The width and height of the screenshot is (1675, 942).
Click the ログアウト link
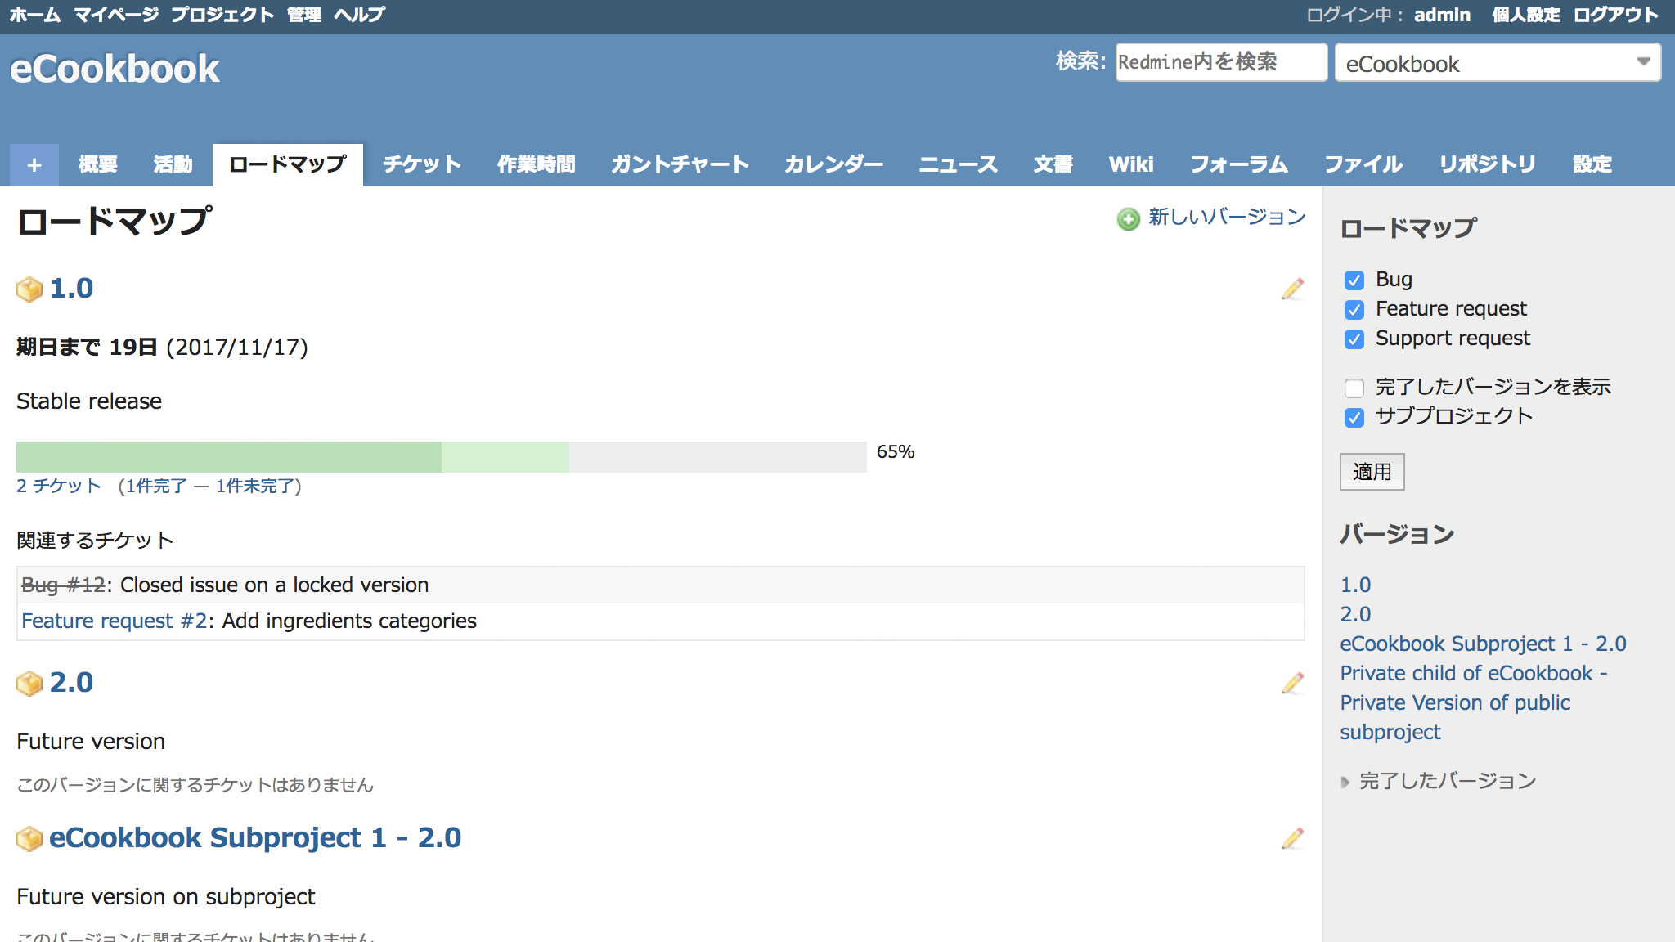point(1616,15)
